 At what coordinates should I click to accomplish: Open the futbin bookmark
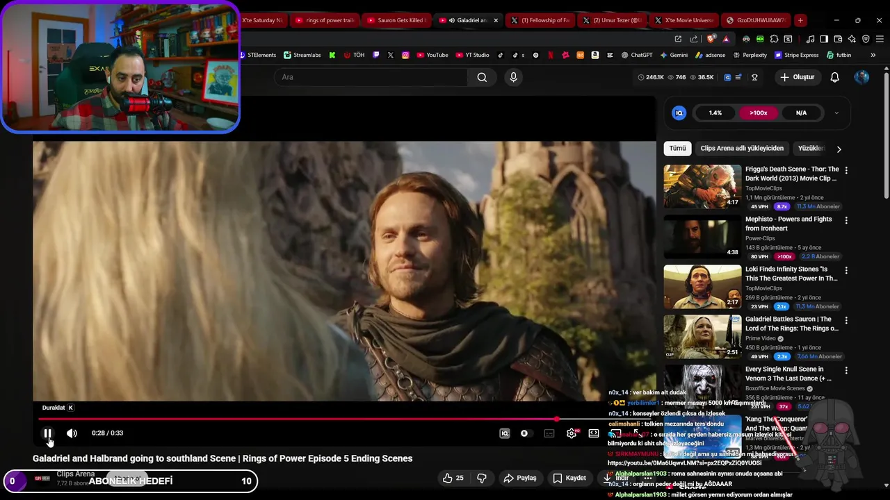point(839,55)
